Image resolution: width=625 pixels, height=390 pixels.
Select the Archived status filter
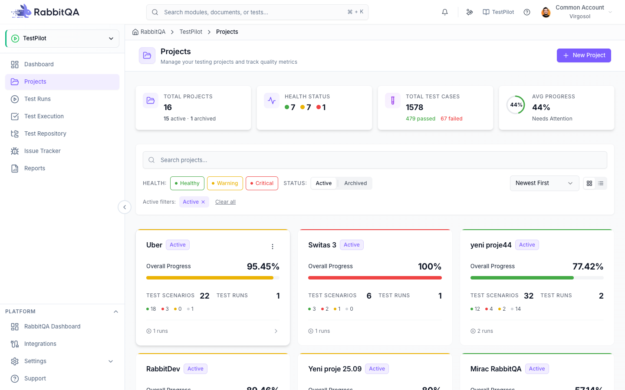coord(355,183)
